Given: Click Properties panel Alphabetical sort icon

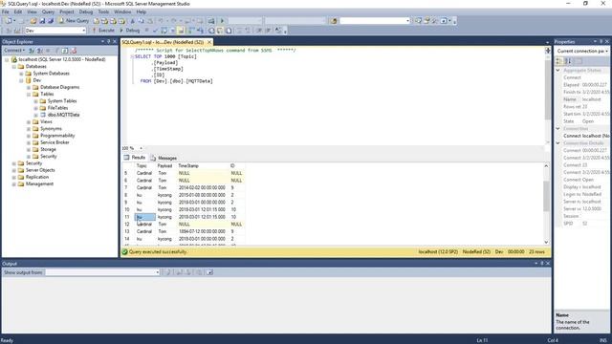Looking at the screenshot, I should (568, 61).
